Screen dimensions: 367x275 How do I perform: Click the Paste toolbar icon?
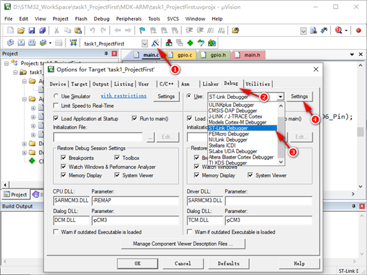[78, 31]
